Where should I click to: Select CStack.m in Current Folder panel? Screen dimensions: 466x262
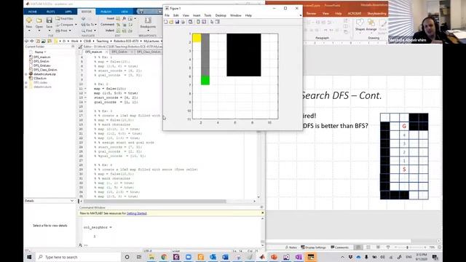tap(40, 78)
